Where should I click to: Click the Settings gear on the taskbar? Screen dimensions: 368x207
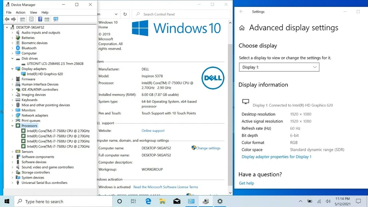point(220,201)
